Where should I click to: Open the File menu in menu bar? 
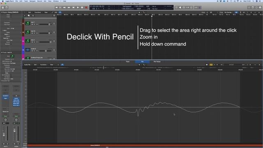pos(16,1)
